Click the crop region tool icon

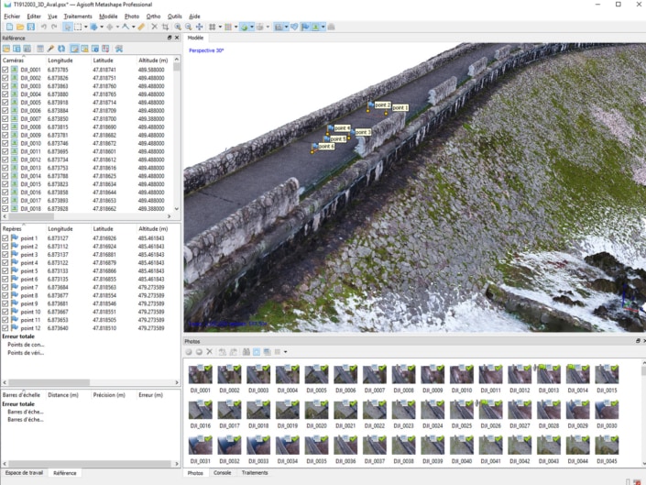pyautogui.click(x=166, y=27)
